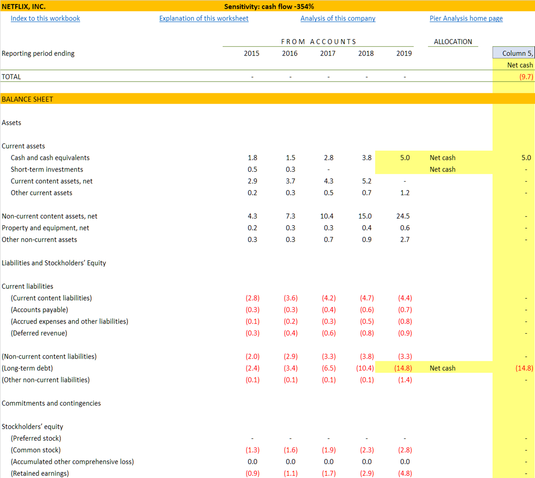Open the Explanation of this worksheet link

coord(204,18)
